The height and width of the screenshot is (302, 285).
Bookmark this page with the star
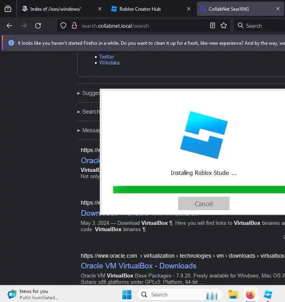224,25
